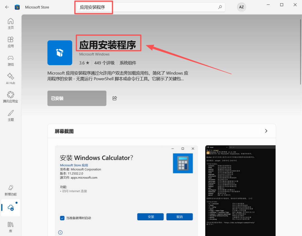The height and width of the screenshot is (236, 302).
Task: Toggle 当准备就绪时启动 checkbox
Action: 62,218
